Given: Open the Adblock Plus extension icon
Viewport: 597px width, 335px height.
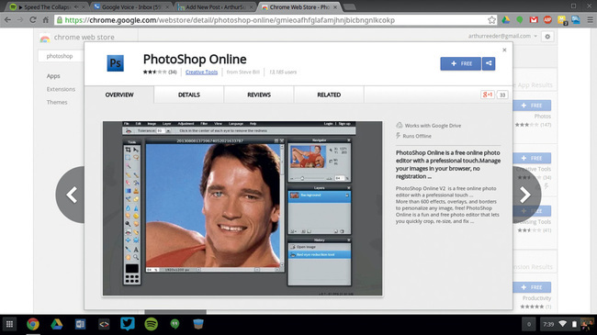Looking at the screenshot, I should (x=548, y=20).
